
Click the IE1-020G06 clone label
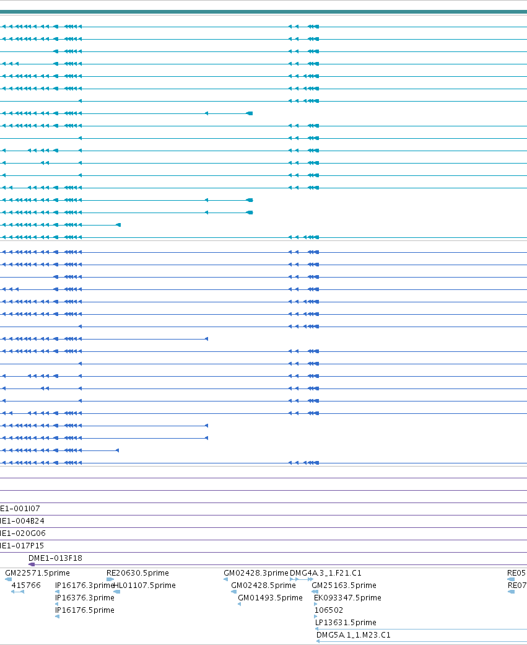[x=23, y=533]
